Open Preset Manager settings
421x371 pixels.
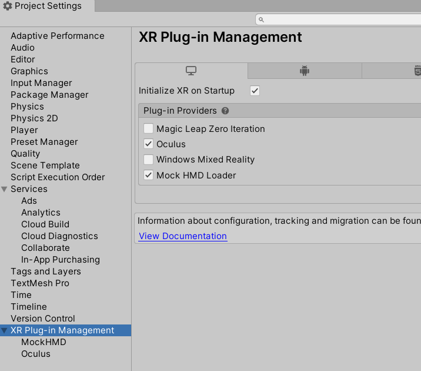44,142
